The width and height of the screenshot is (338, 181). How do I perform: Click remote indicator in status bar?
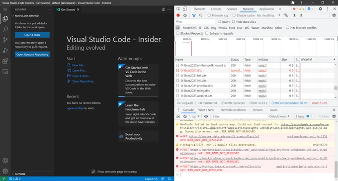[x=3, y=179]
